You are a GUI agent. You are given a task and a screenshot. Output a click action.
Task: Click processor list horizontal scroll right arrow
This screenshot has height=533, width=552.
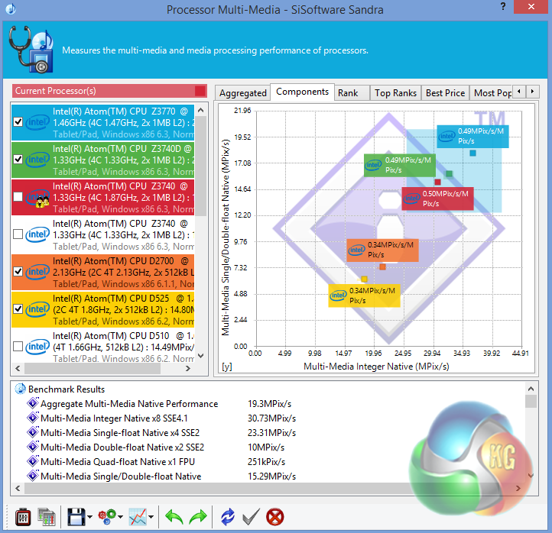pyautogui.click(x=188, y=369)
